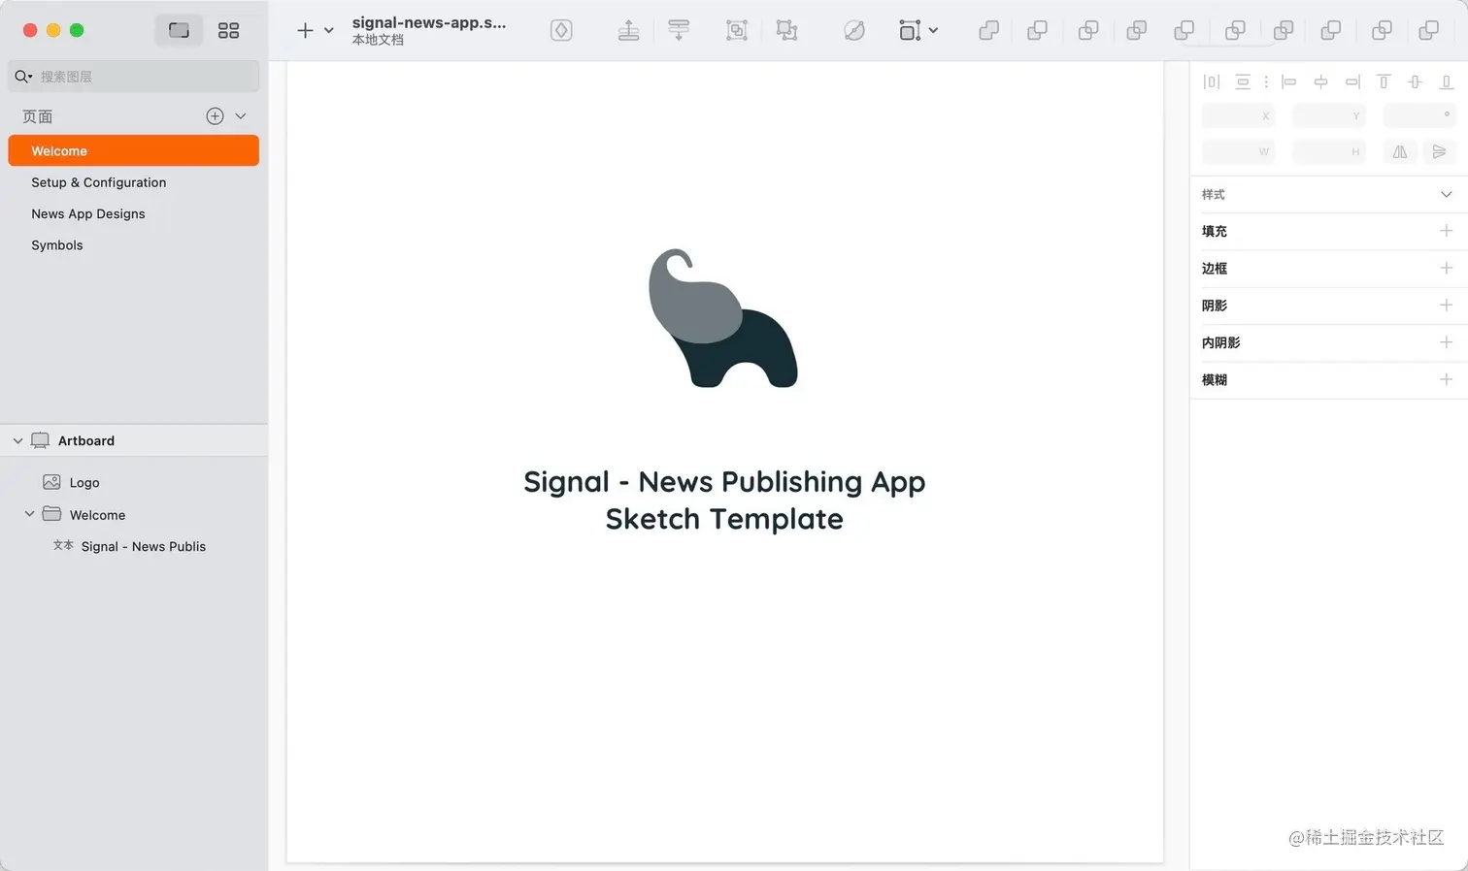
Task: Click the align right edges icon
Action: (1352, 82)
